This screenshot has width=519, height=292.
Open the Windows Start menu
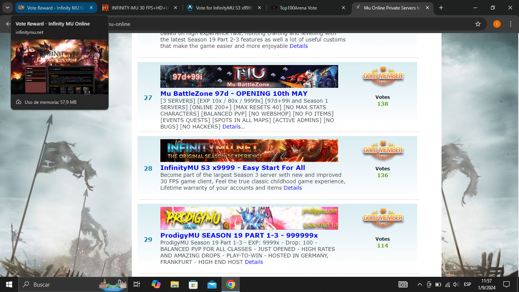pos(9,284)
